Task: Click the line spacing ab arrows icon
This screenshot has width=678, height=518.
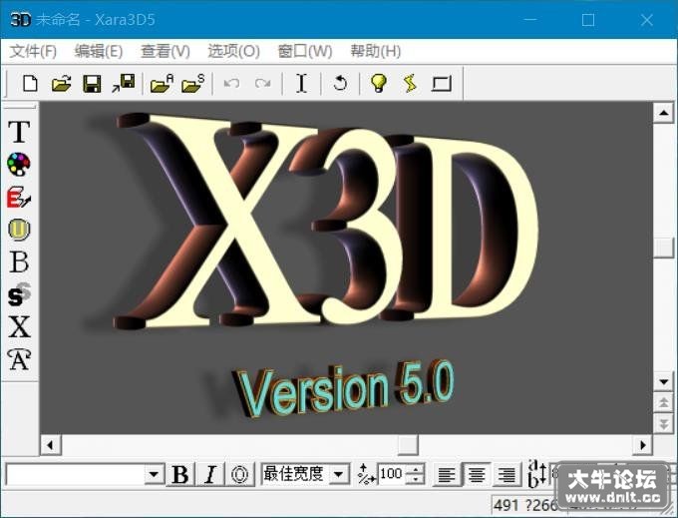Action: pyautogui.click(x=537, y=473)
